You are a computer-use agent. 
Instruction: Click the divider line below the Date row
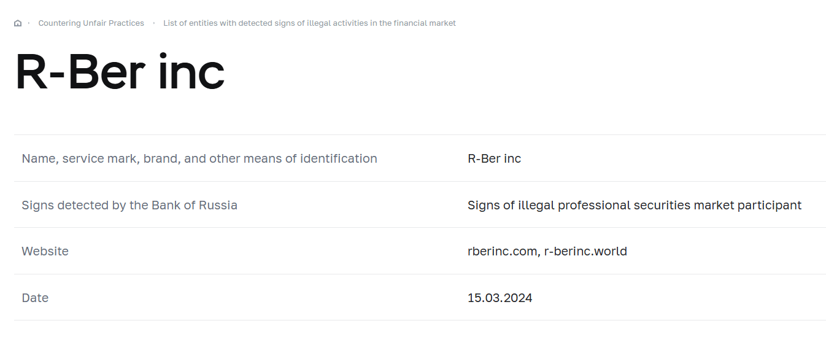[x=420, y=320]
